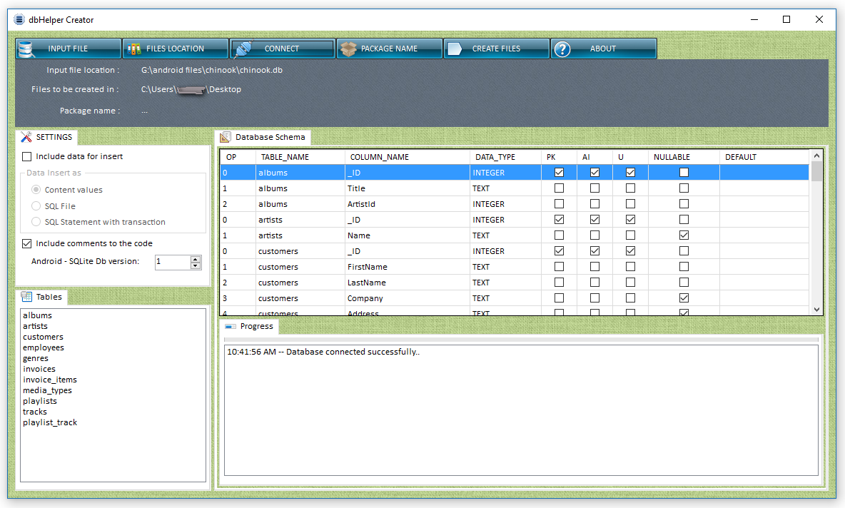Viewport: 845px width, 508px height.
Task: Select customers in the Tables list
Action: tap(43, 337)
